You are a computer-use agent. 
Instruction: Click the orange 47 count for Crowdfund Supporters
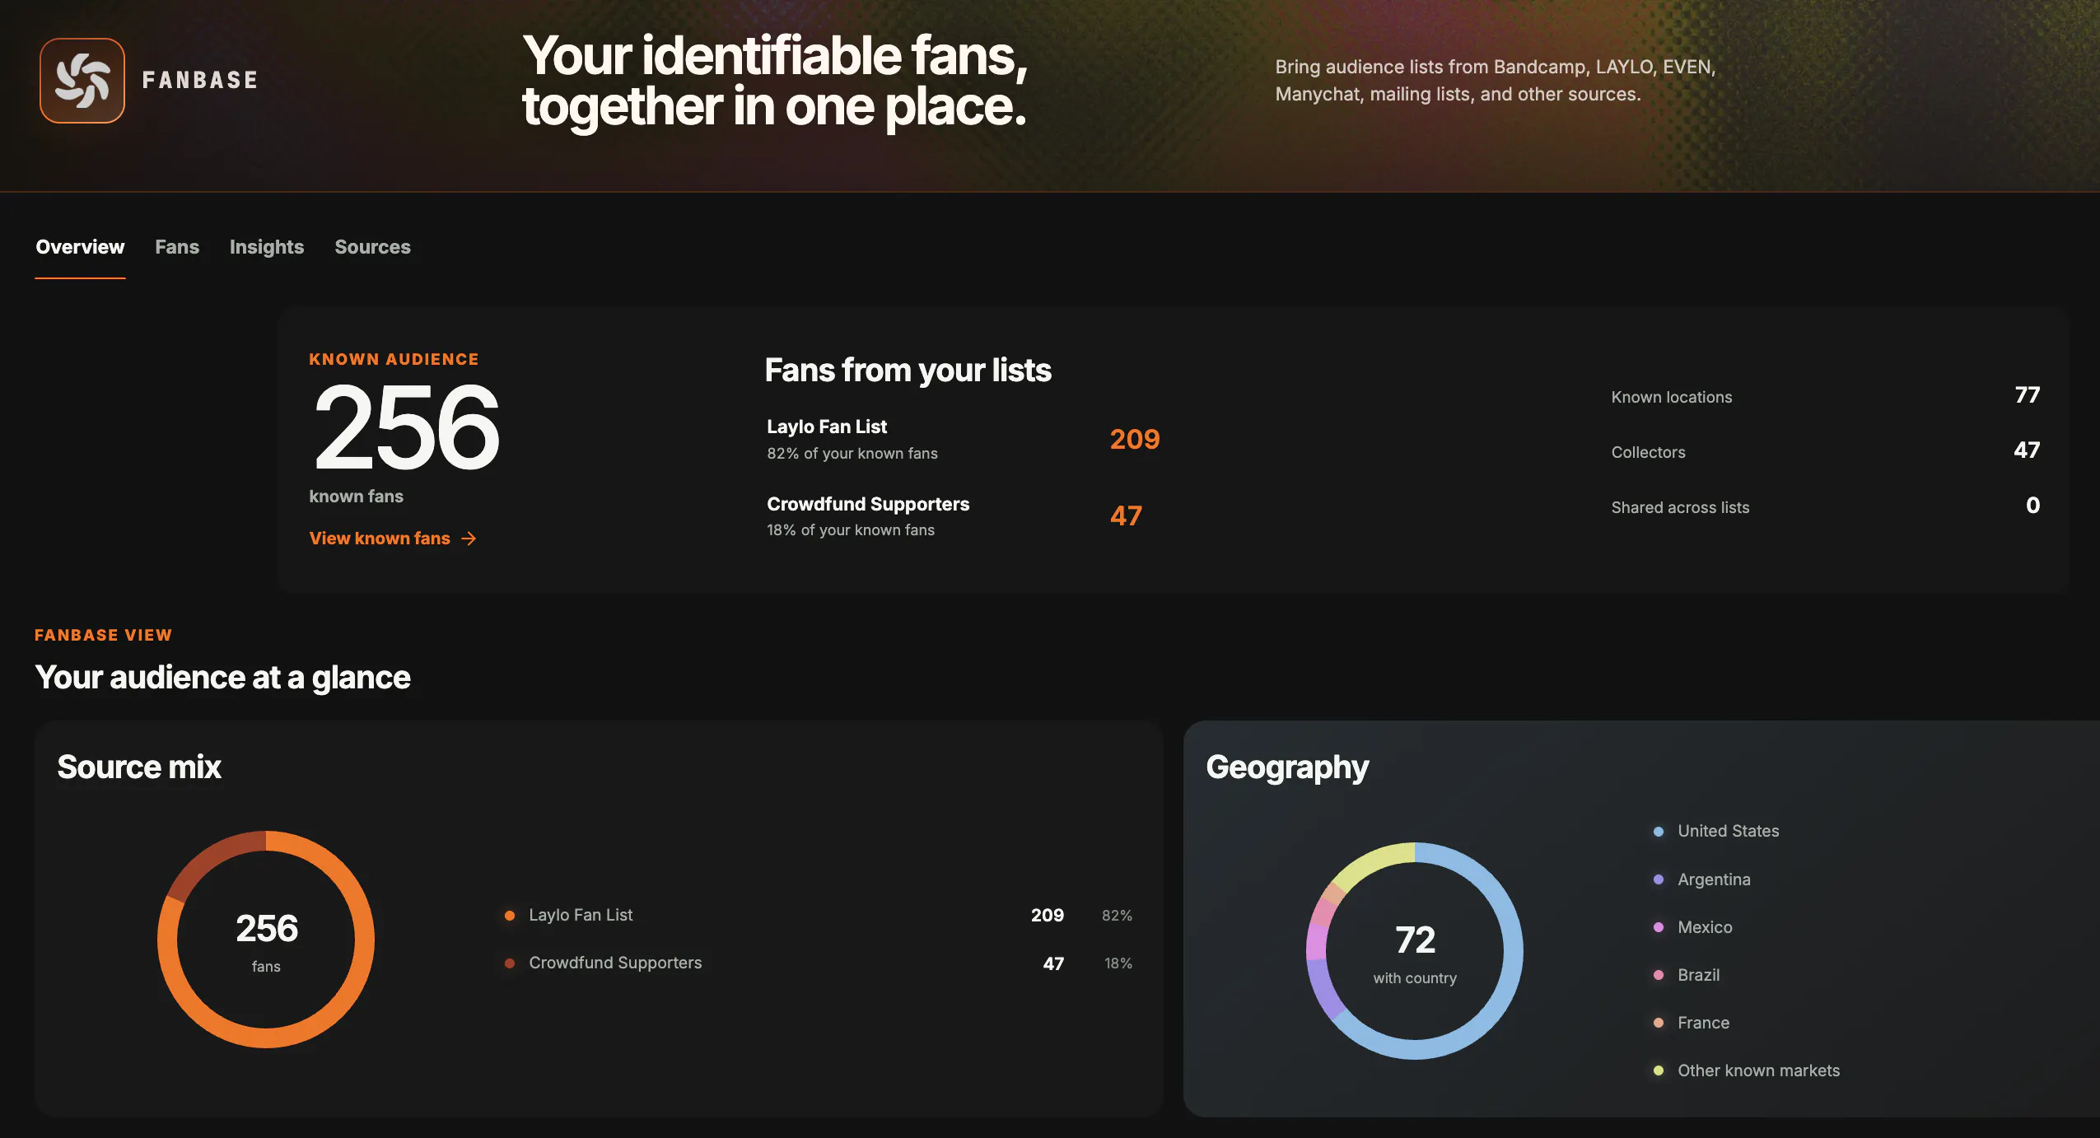(x=1126, y=515)
